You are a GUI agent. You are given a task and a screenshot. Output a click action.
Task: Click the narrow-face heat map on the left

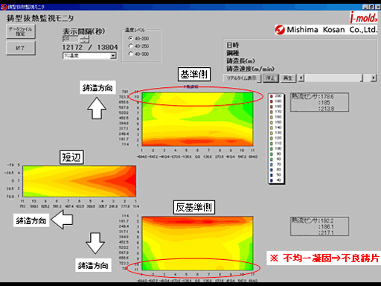tap(80, 181)
